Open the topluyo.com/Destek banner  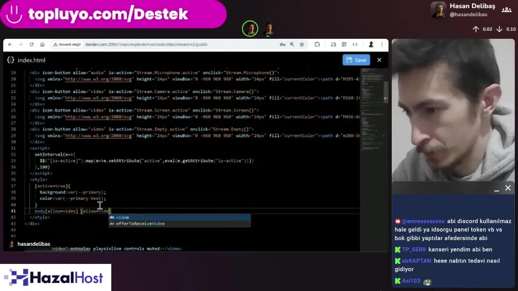coord(113,14)
